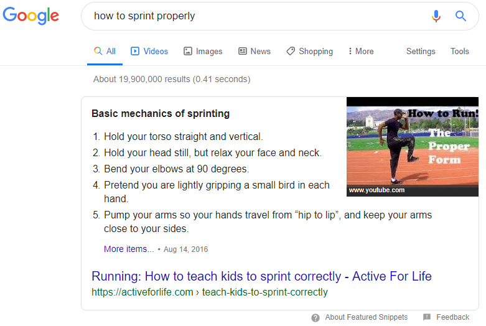Open the How to Run YouTube thumbnail
This screenshot has height=326, width=486.
pos(412,147)
